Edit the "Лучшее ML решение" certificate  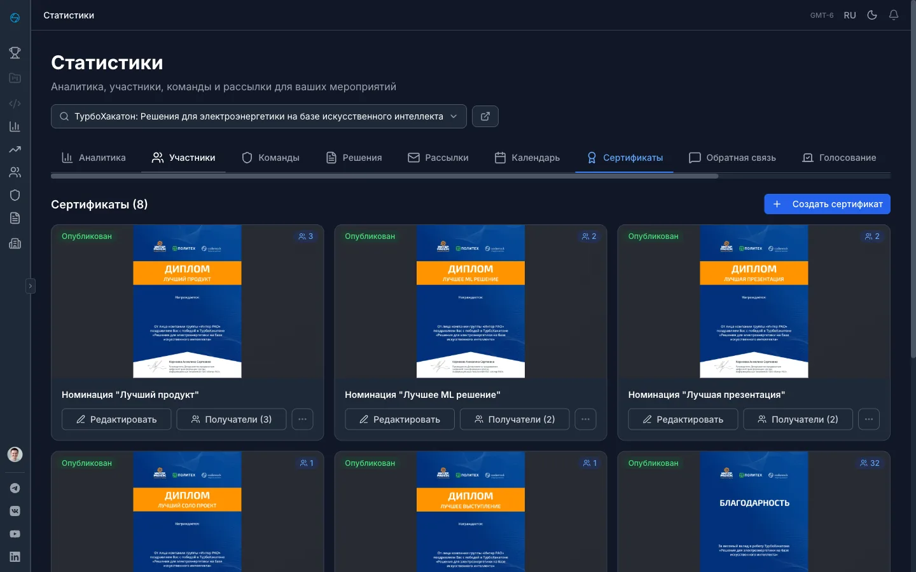pos(399,419)
